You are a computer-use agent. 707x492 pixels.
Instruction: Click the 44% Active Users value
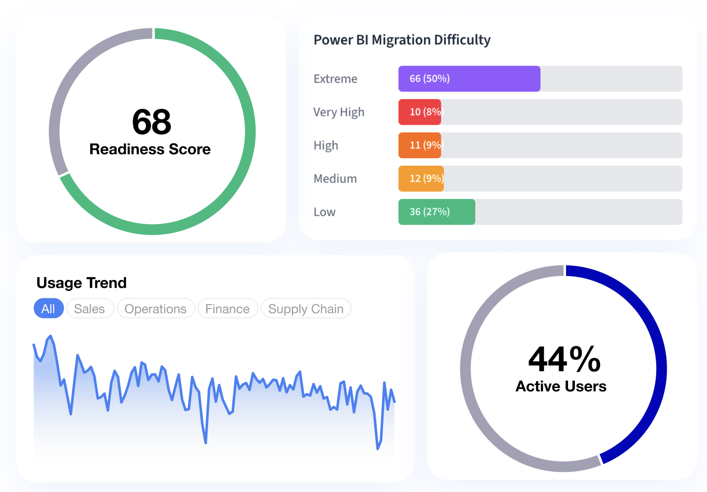pos(565,359)
